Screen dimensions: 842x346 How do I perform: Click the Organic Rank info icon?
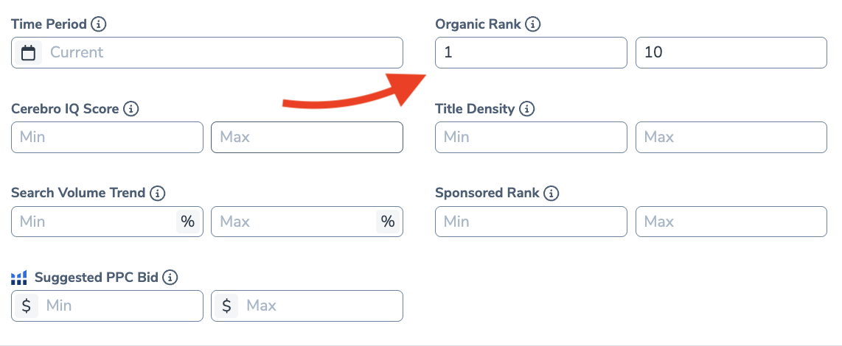tap(533, 24)
